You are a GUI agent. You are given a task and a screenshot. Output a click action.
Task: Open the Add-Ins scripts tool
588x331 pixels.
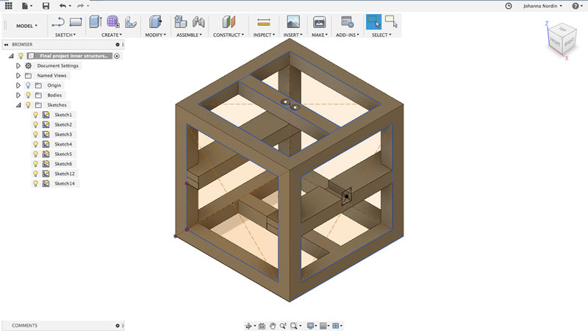click(x=347, y=22)
